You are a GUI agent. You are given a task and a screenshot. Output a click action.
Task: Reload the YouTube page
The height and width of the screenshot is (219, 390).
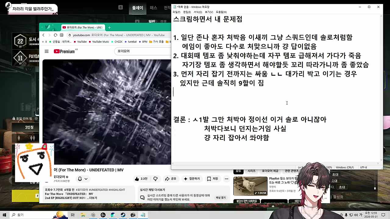[x=55, y=35]
